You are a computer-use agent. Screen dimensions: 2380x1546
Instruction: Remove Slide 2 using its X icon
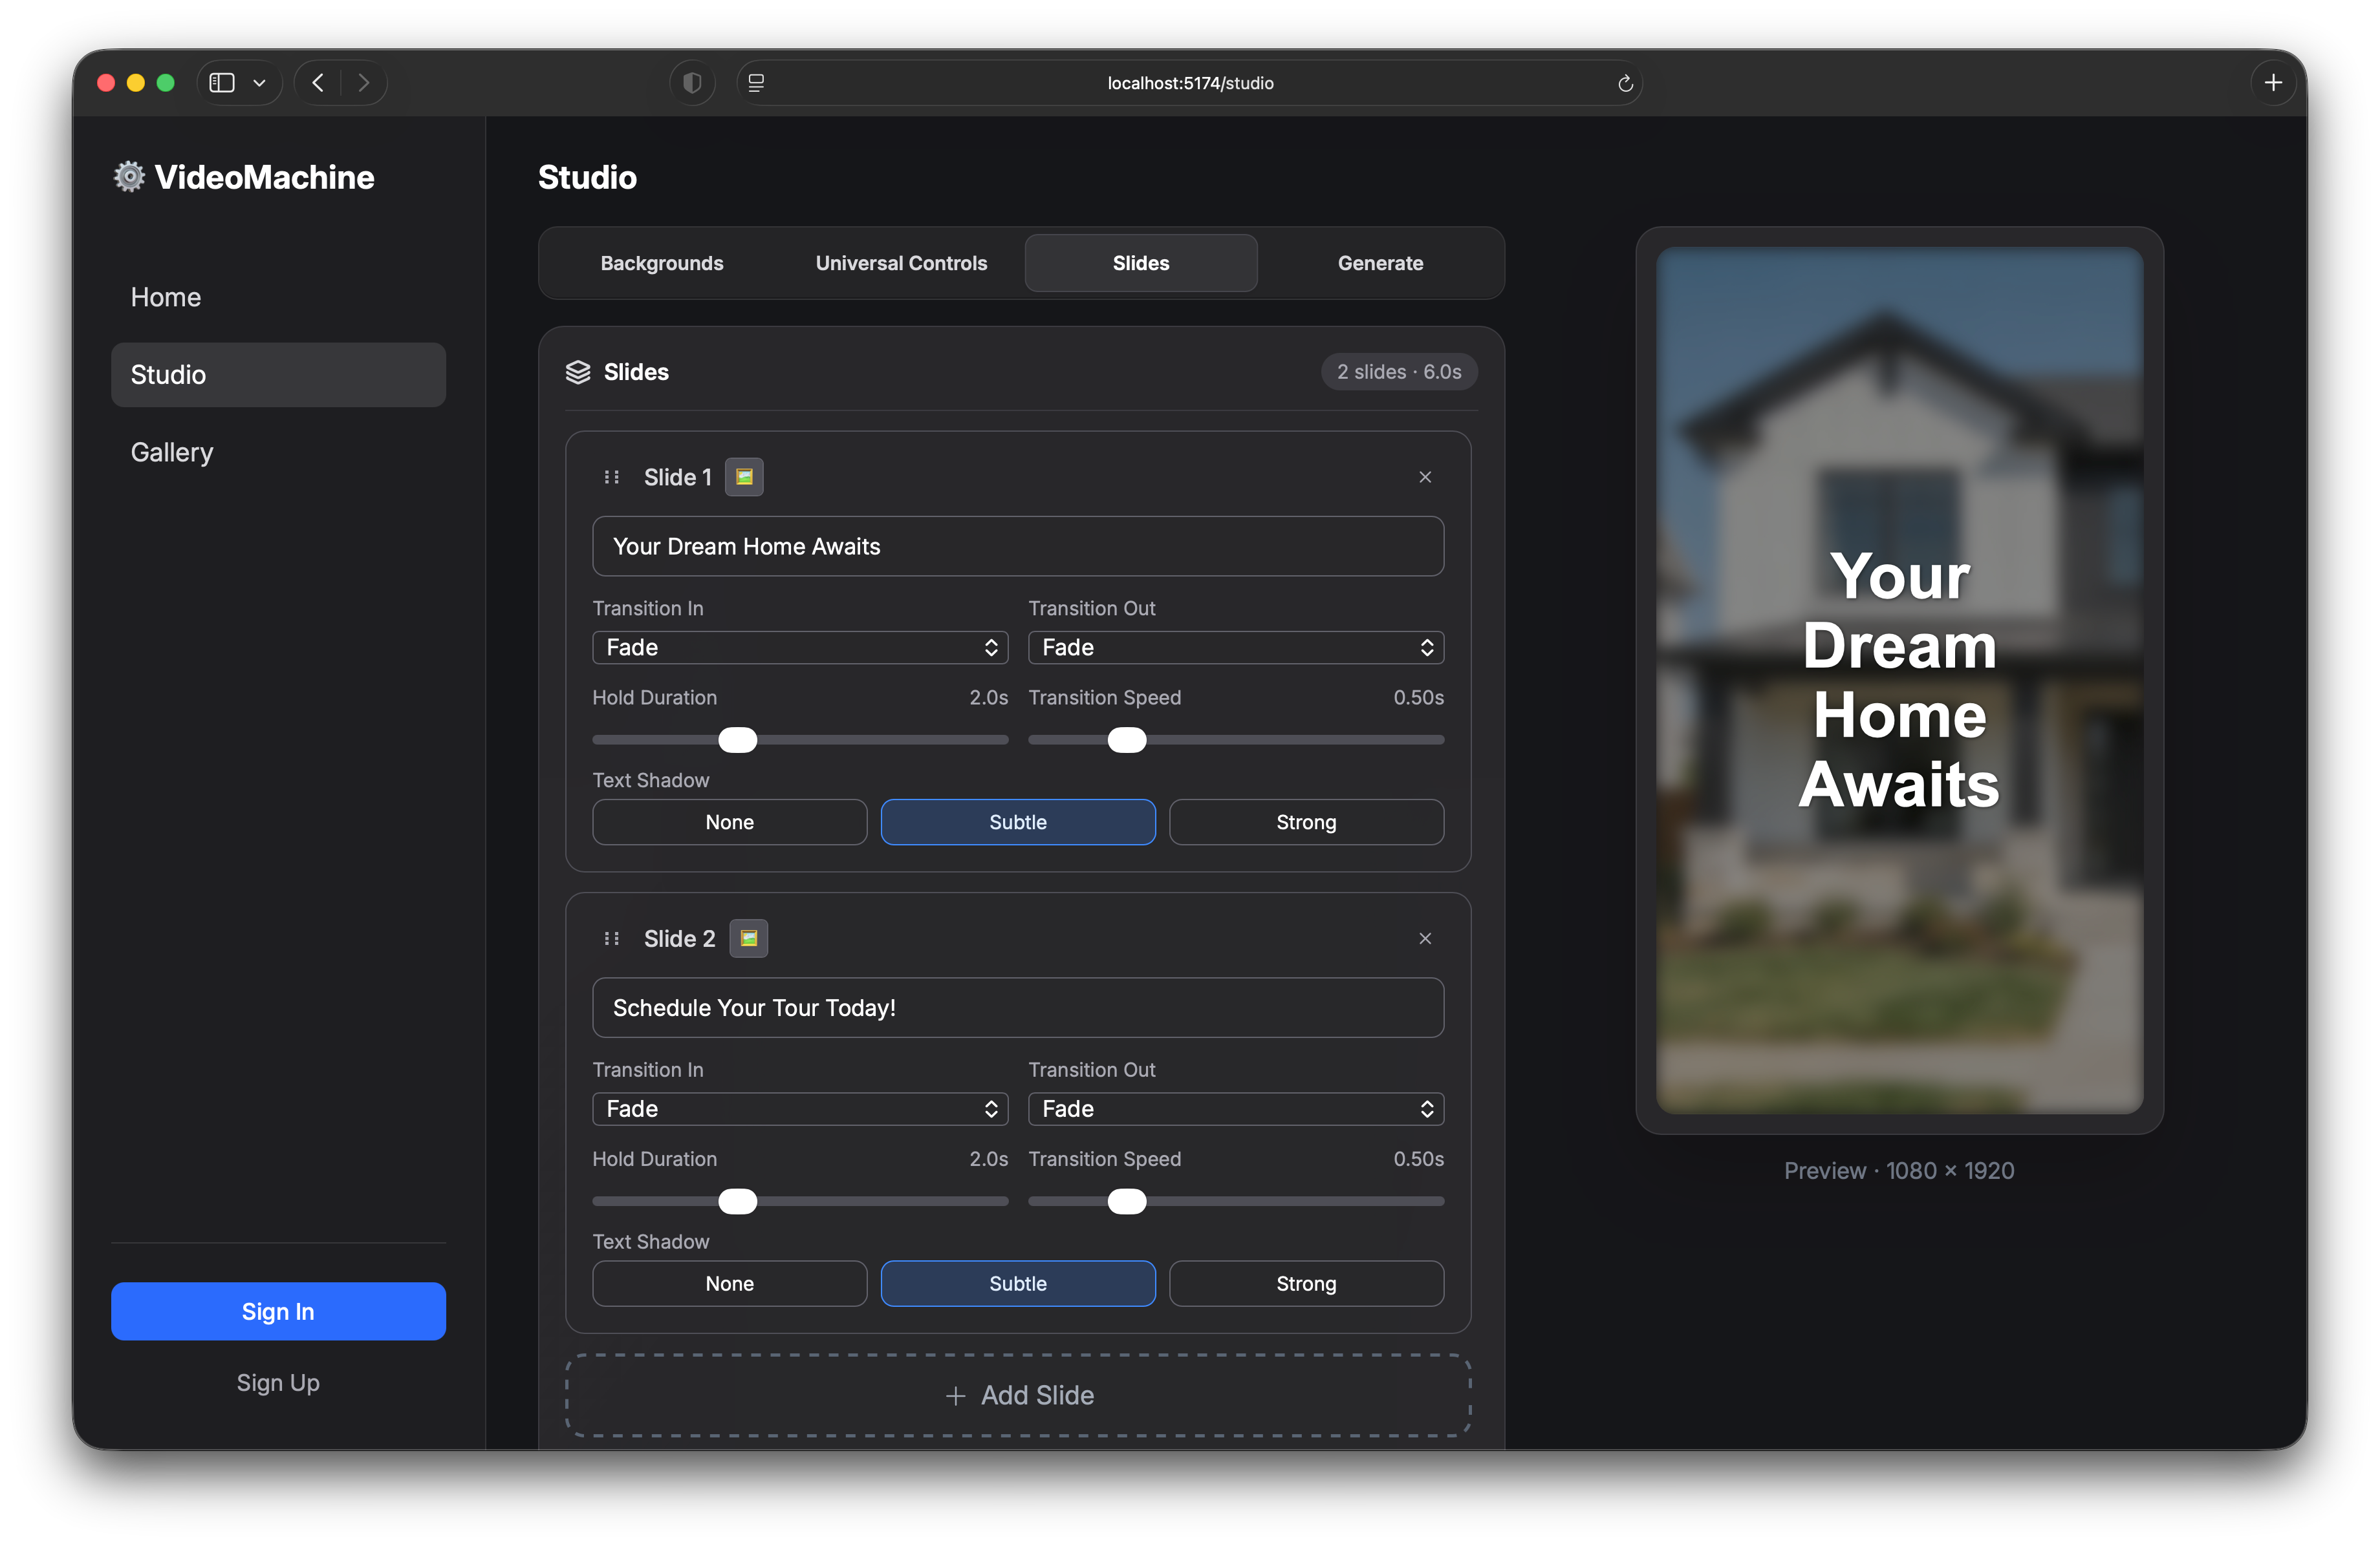click(x=1424, y=938)
